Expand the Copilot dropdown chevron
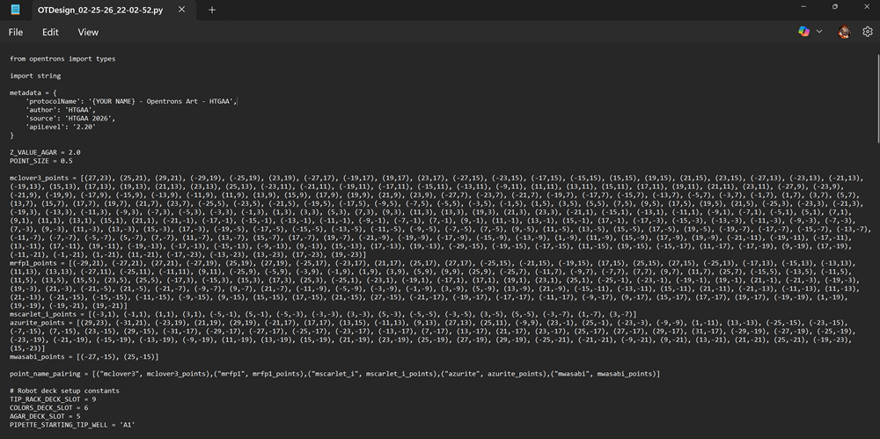This screenshot has height=439, width=880. click(819, 32)
